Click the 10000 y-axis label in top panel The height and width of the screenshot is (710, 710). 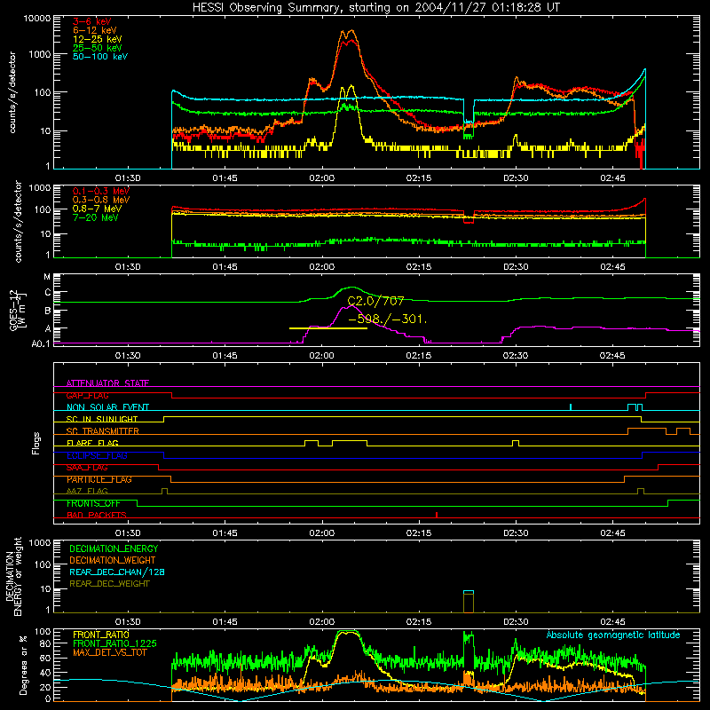click(37, 19)
